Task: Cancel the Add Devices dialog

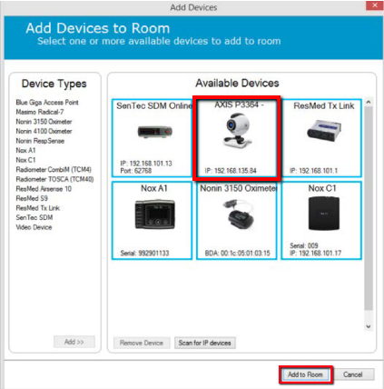Action: click(x=353, y=374)
